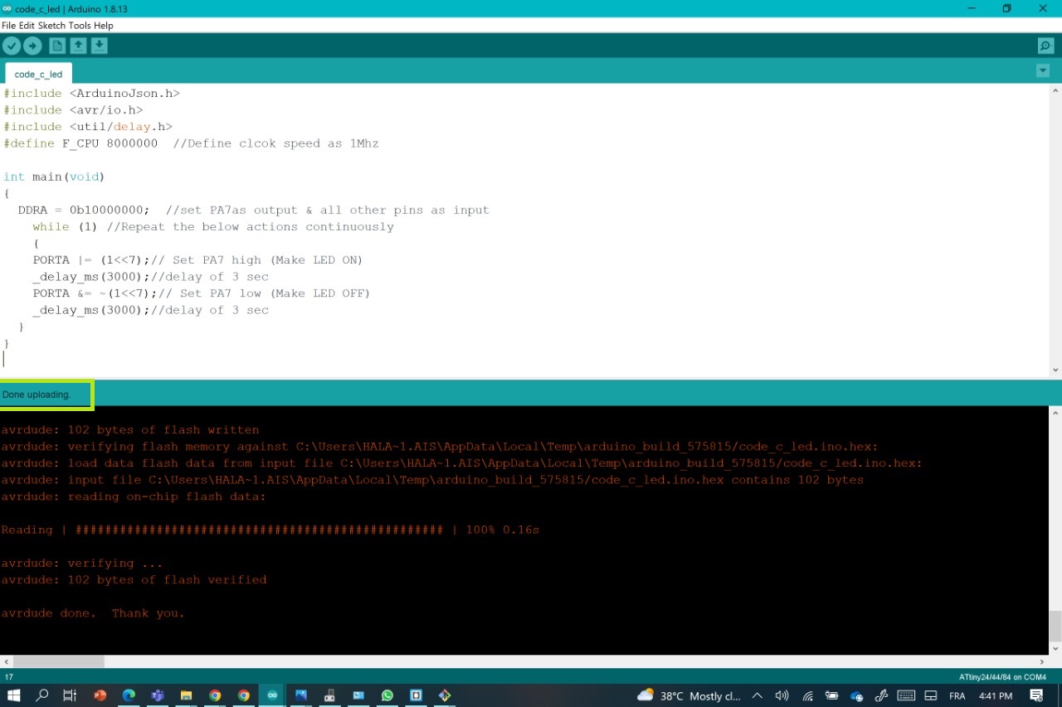Viewport: 1062px width, 707px height.
Task: Click the console horizontal scrollbar thumb
Action: point(59,661)
